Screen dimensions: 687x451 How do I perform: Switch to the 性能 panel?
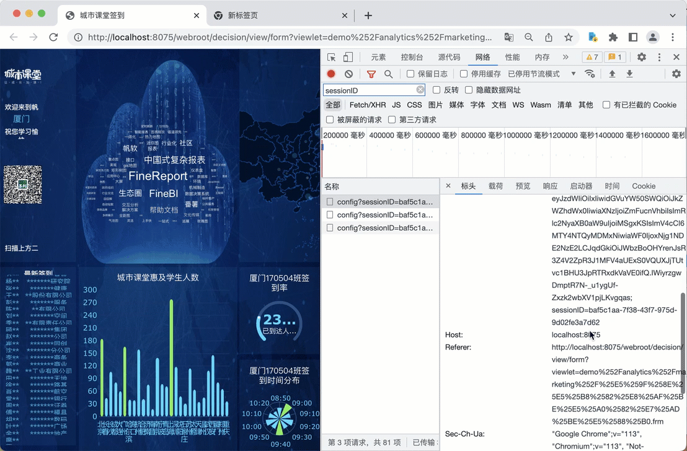coord(512,58)
